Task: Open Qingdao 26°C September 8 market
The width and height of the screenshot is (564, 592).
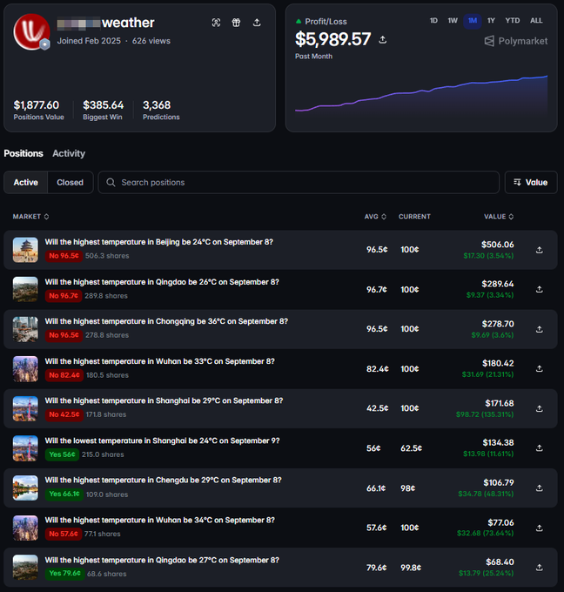Action: tap(162, 282)
